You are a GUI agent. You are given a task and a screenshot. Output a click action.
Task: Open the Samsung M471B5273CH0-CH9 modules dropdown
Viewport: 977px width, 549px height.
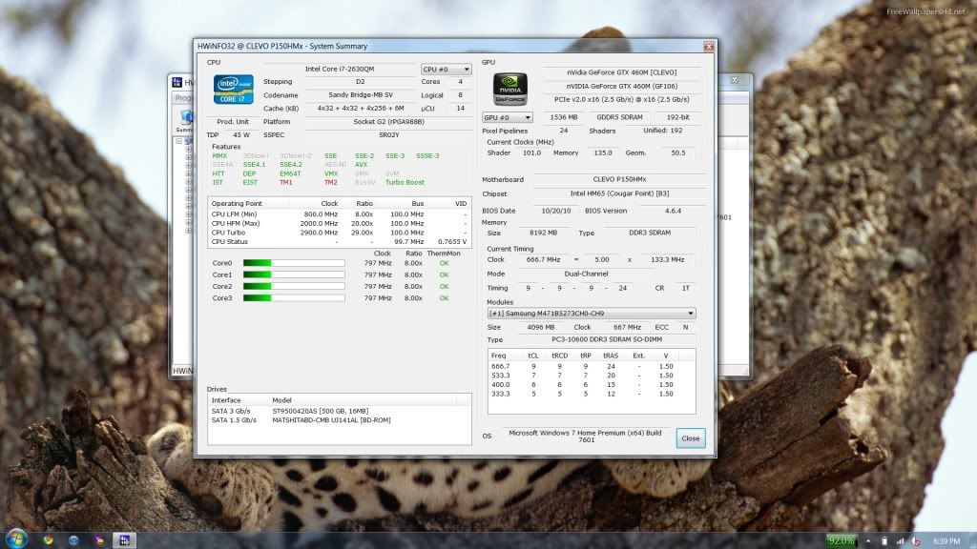pos(592,313)
